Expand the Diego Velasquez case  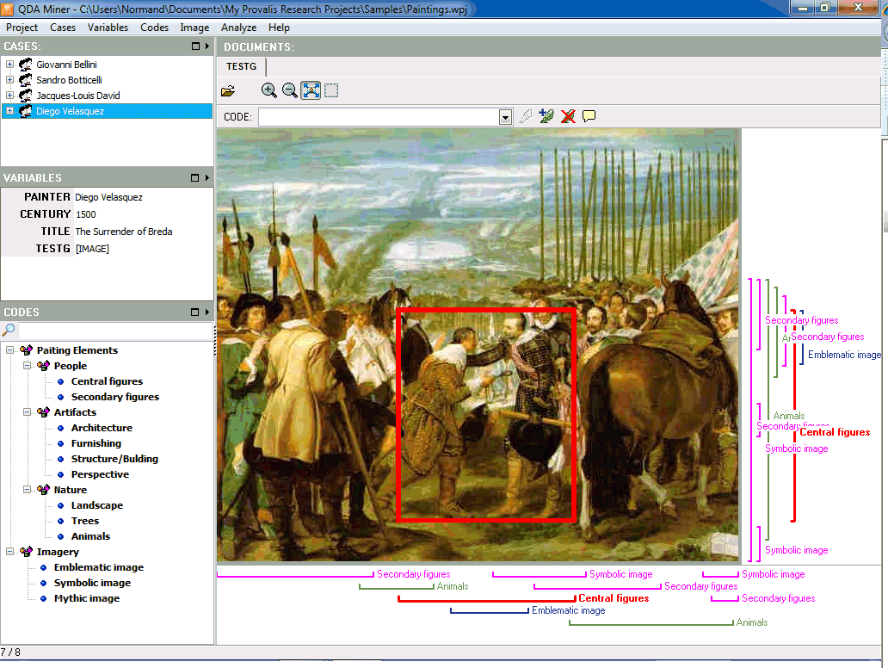coord(9,111)
